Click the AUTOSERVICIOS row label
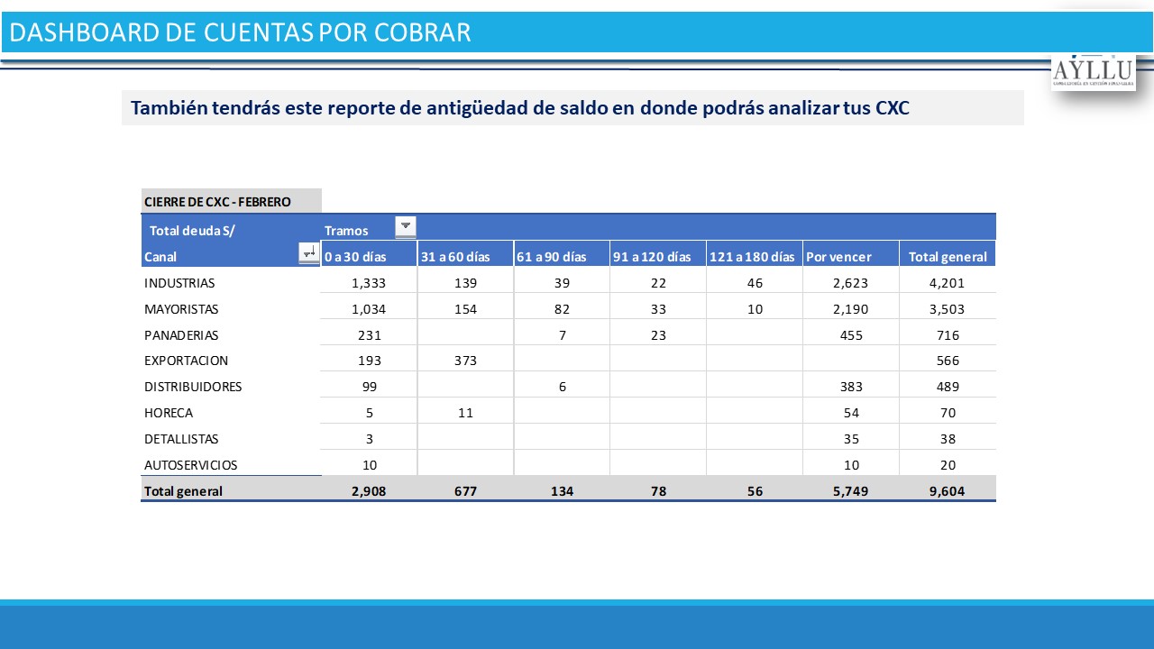 [x=190, y=465]
